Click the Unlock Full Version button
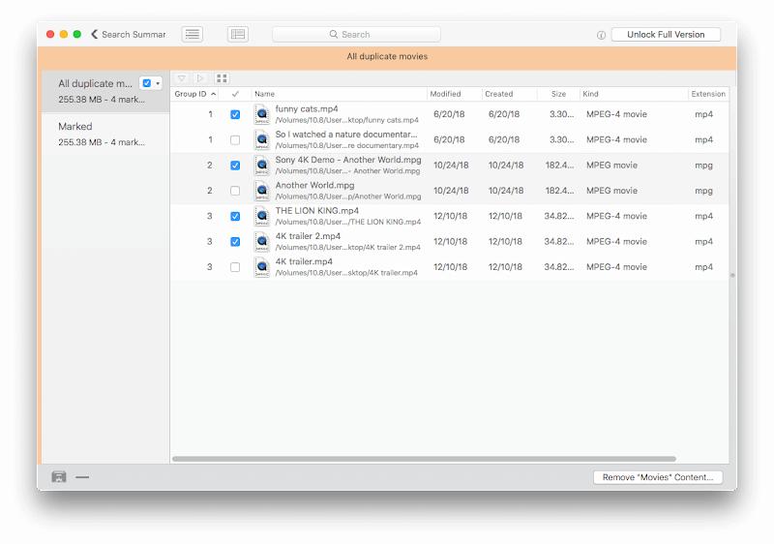 click(x=666, y=35)
